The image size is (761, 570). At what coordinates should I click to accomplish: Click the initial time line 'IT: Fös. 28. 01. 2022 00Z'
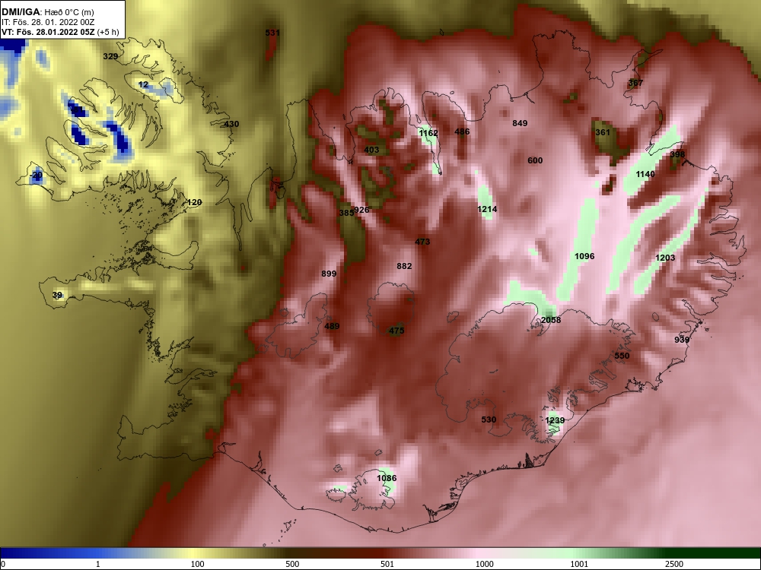[x=47, y=22]
